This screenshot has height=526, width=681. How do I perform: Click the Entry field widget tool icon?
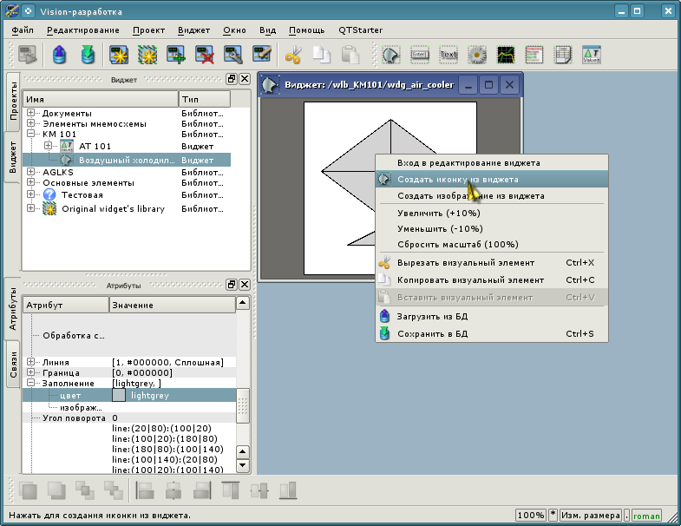[420, 56]
